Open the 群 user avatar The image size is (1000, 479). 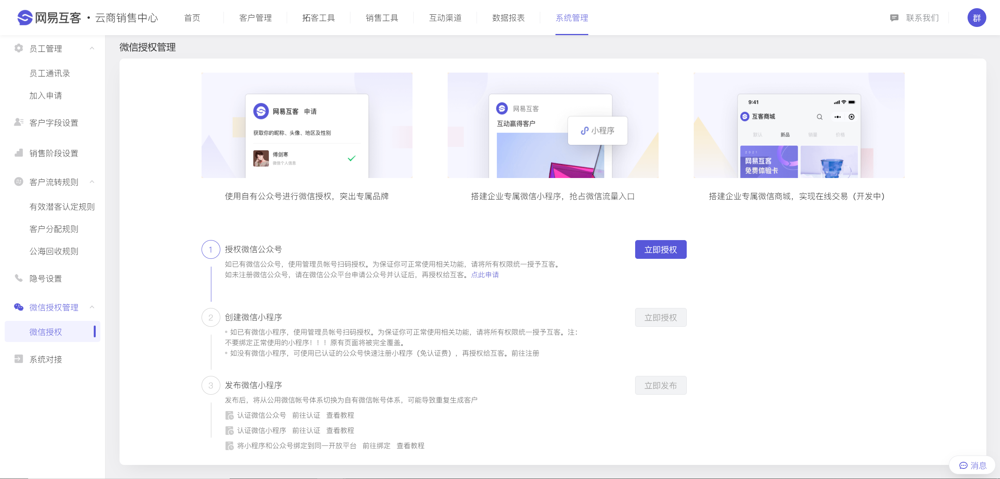(977, 18)
